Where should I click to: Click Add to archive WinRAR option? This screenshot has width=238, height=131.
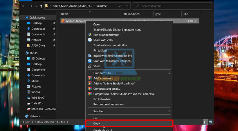click(x=103, y=78)
